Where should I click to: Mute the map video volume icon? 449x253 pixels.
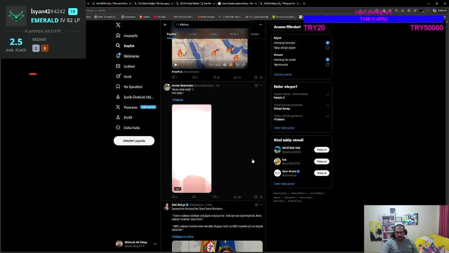point(224,65)
